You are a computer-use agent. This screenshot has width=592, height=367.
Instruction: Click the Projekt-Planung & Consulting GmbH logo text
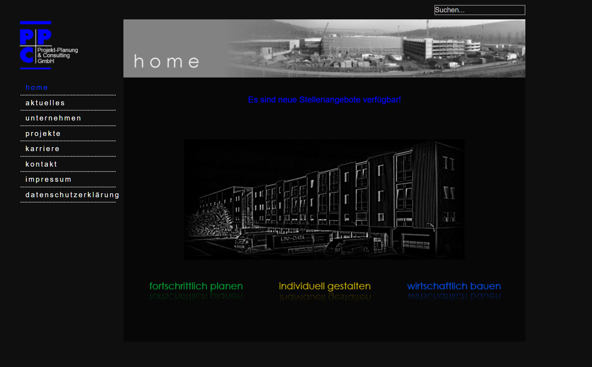pos(57,55)
